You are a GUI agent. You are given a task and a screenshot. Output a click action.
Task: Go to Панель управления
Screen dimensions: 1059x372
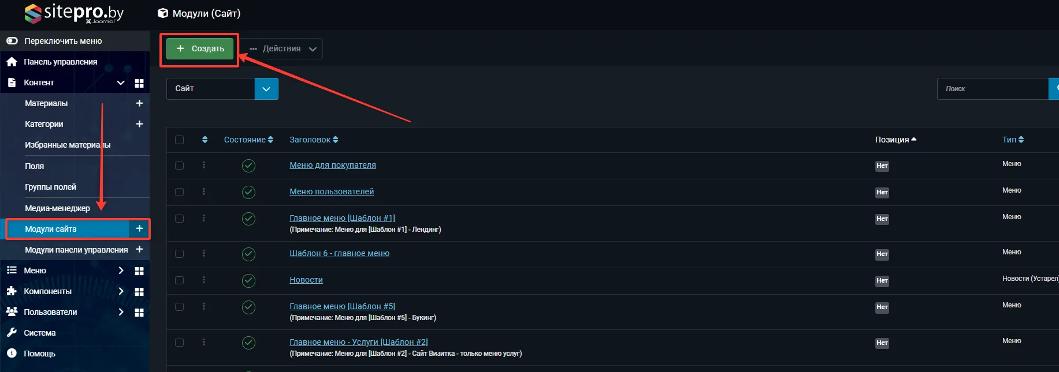pyautogui.click(x=60, y=62)
